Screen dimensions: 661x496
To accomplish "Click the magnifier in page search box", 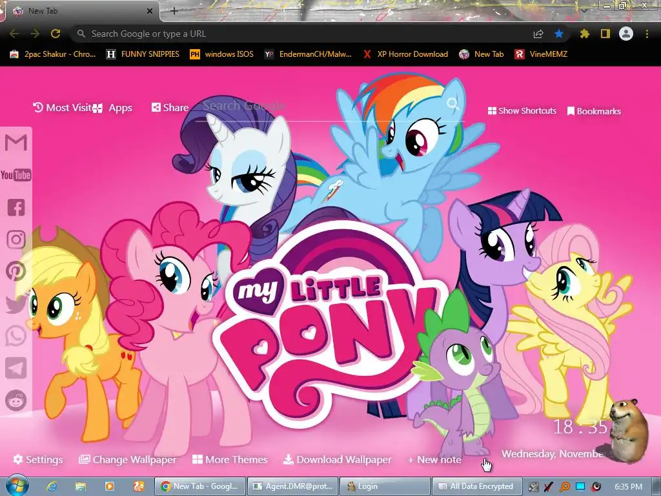I will pos(453,104).
